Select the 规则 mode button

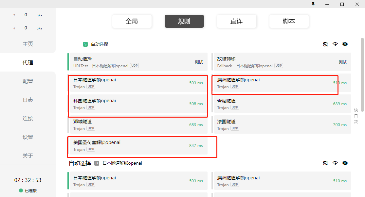click(x=184, y=21)
